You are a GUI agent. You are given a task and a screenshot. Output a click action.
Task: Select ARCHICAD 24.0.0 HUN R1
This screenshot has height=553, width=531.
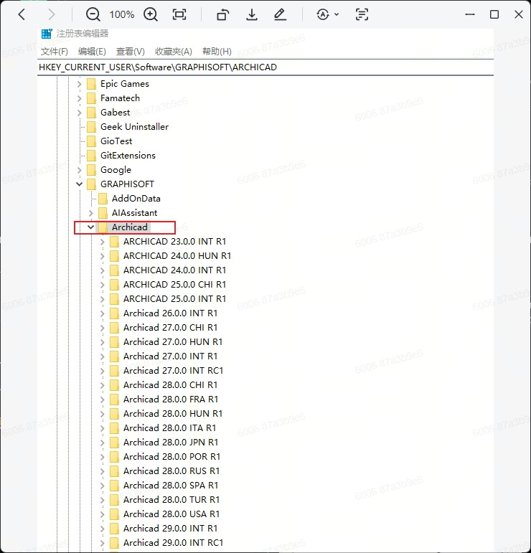(177, 256)
